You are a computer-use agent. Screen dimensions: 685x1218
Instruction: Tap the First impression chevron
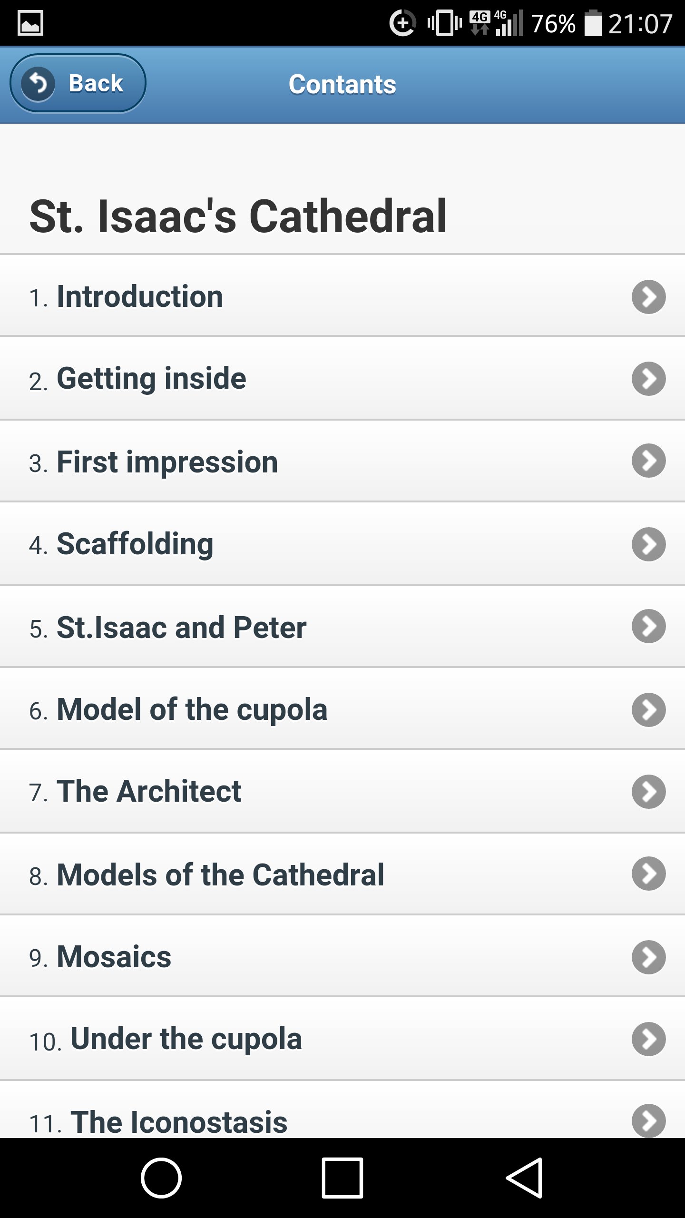point(648,461)
